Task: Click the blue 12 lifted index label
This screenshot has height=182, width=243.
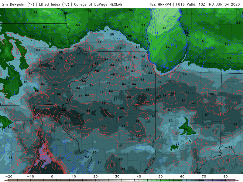Action: pyautogui.click(x=155, y=49)
